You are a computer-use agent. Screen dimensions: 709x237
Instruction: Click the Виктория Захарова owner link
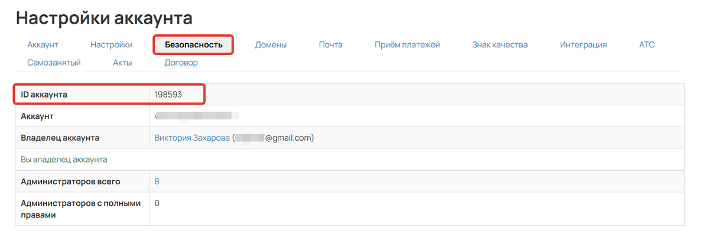point(192,138)
